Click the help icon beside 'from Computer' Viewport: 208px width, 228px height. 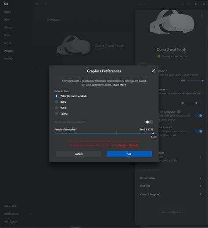(x=179, y=112)
